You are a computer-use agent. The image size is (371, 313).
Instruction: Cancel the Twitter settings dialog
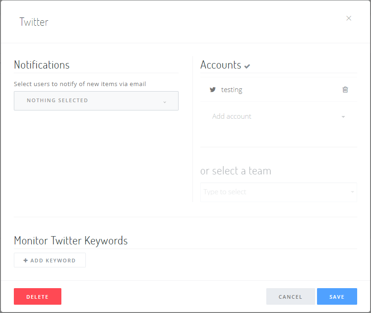point(290,296)
